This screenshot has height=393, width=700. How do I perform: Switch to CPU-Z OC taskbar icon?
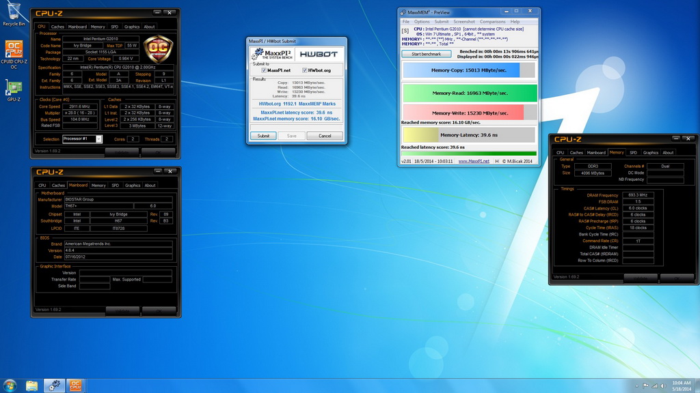click(x=75, y=385)
